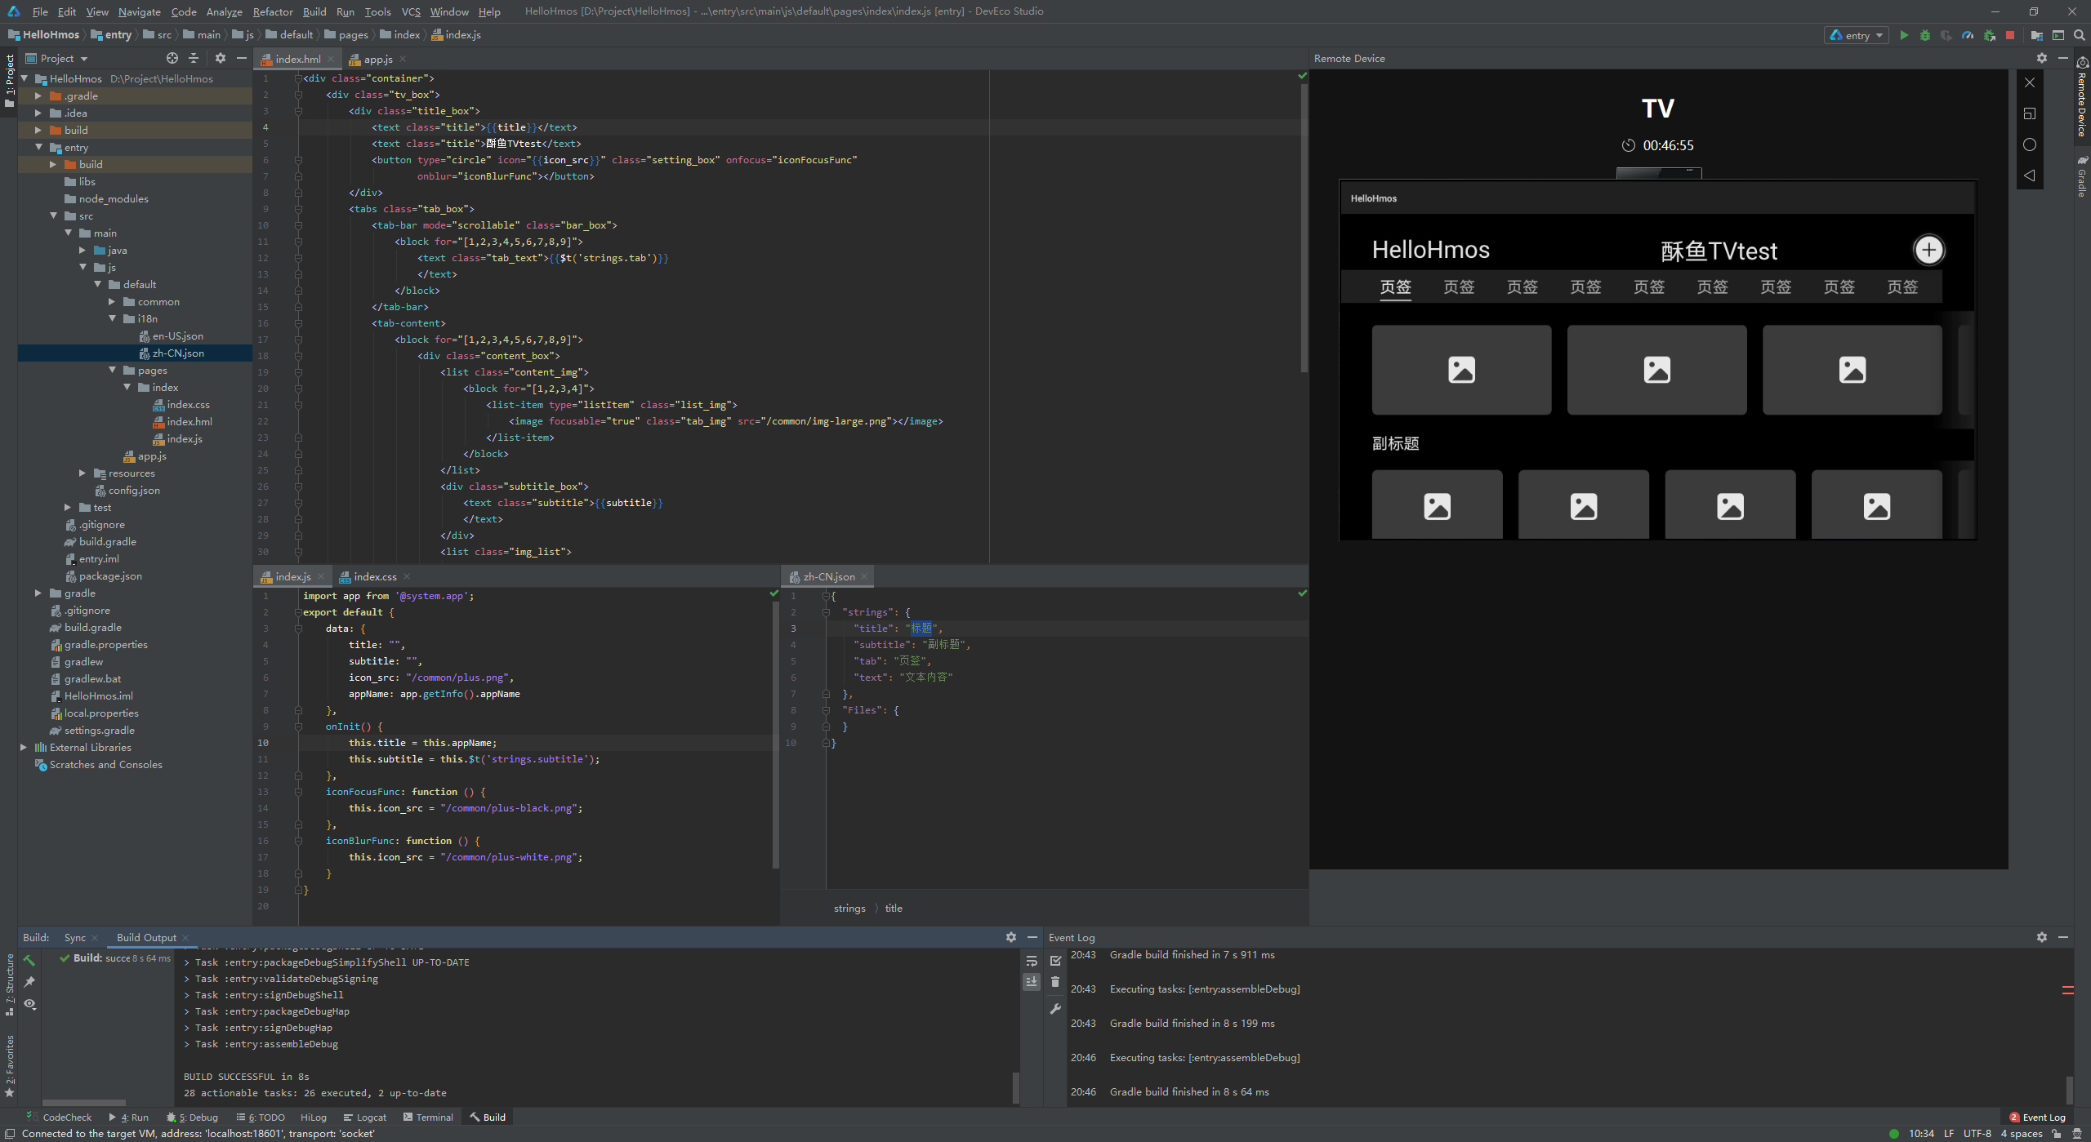
Task: Click UTF-8 encoding in status bar
Action: [1977, 1133]
